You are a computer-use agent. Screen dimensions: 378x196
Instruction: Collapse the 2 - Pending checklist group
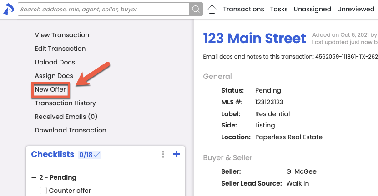point(34,177)
